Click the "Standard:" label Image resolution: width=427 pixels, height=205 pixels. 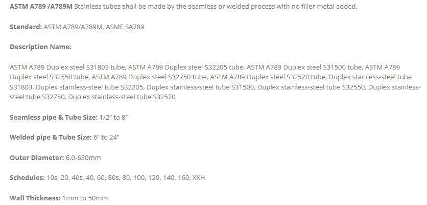[26, 27]
